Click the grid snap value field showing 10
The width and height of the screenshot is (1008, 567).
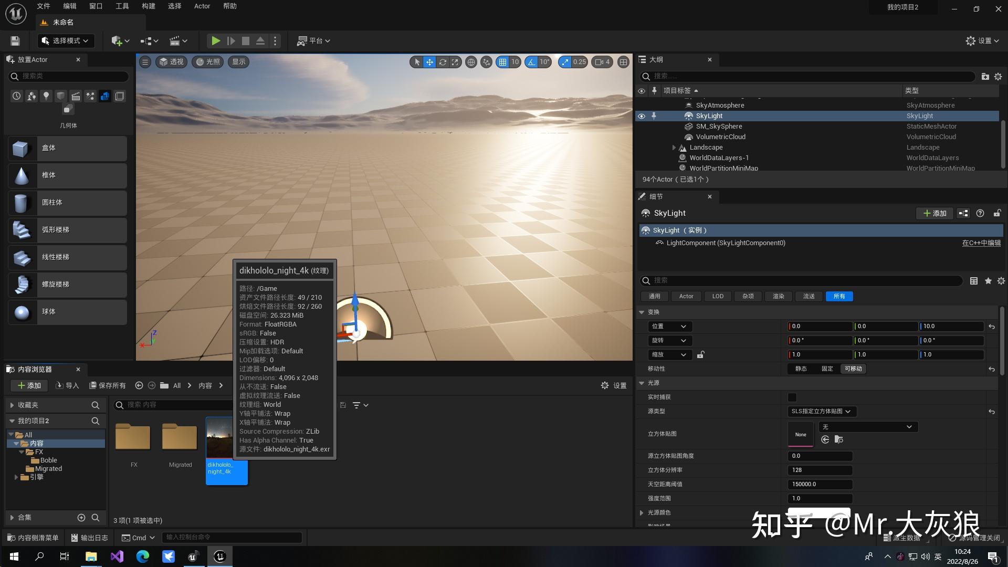[x=515, y=62]
